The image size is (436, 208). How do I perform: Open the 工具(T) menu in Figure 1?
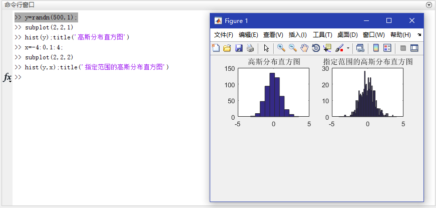pos(322,35)
